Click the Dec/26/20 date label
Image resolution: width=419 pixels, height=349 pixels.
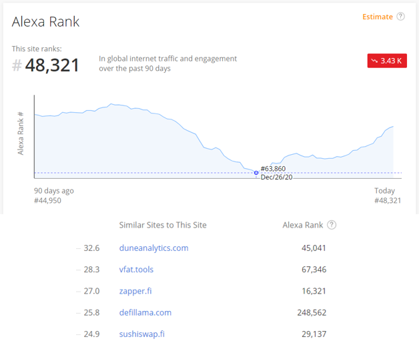(277, 178)
